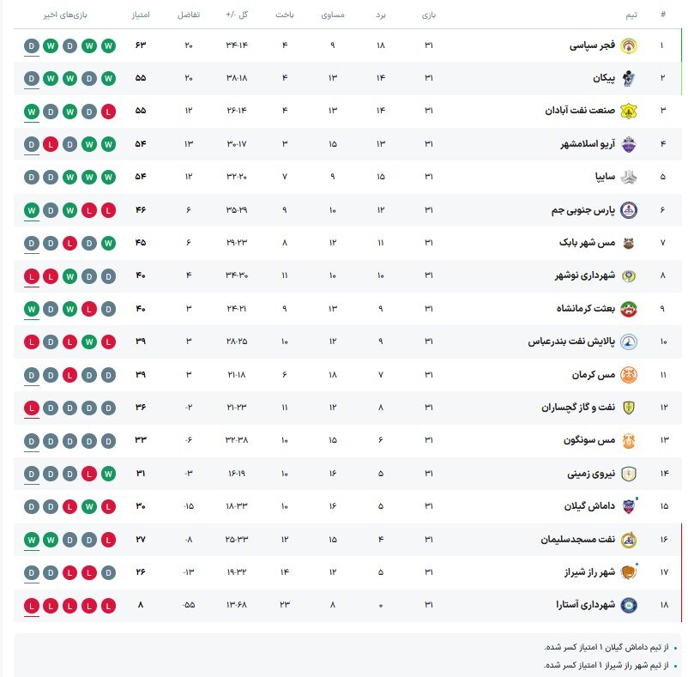Click the تفاضل goal difference column header
The image size is (688, 677).
(x=189, y=15)
